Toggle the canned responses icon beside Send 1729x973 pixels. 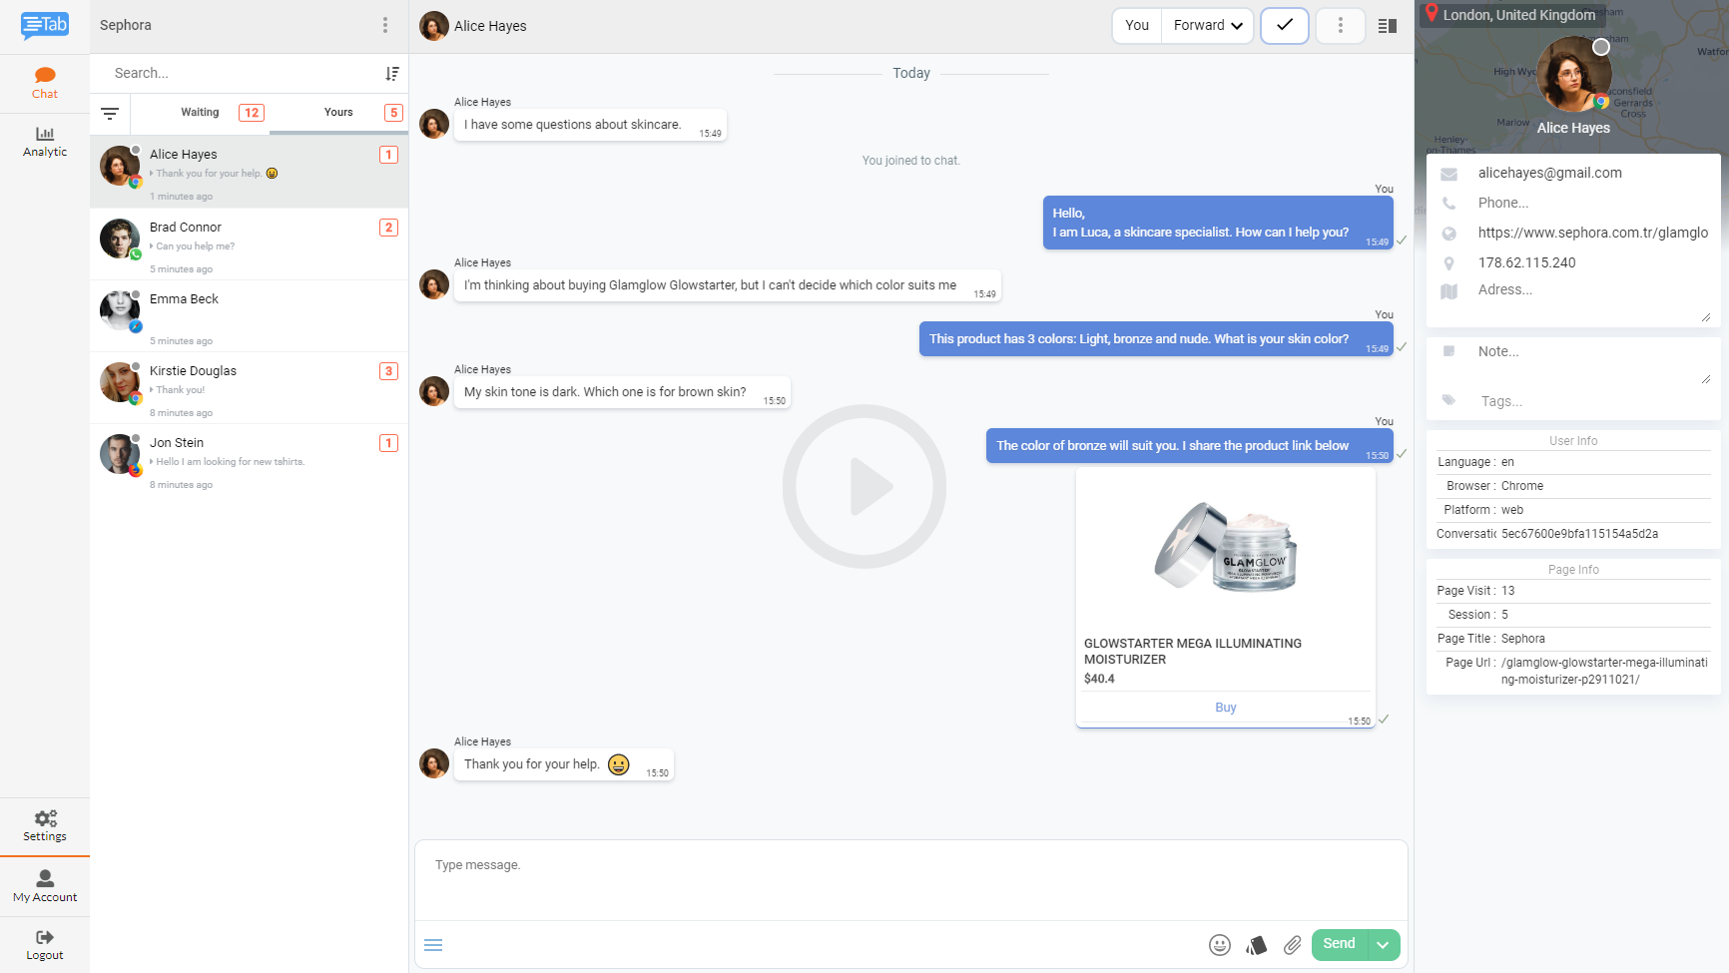click(x=1256, y=944)
